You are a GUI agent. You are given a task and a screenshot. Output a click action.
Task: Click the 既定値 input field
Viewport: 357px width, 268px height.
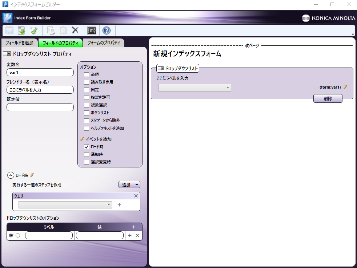click(x=40, y=107)
